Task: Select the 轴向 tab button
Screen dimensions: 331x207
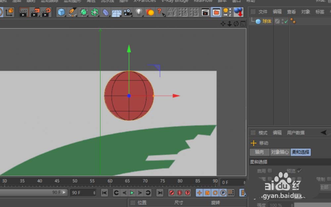Action: [260, 152]
